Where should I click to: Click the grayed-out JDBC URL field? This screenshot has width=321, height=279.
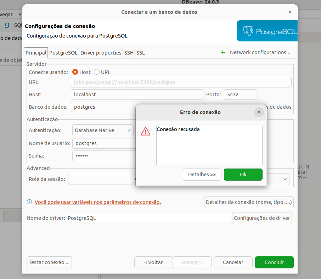(x=181, y=82)
